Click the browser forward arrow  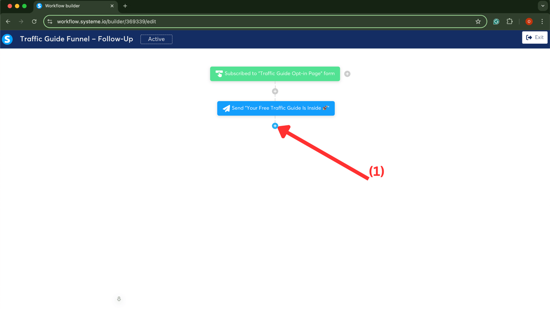[21, 22]
